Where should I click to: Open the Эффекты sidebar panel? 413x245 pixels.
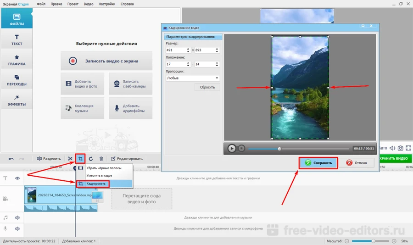point(17,100)
